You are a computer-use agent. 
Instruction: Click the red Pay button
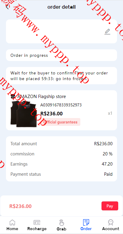pyautogui.click(x=110, y=206)
